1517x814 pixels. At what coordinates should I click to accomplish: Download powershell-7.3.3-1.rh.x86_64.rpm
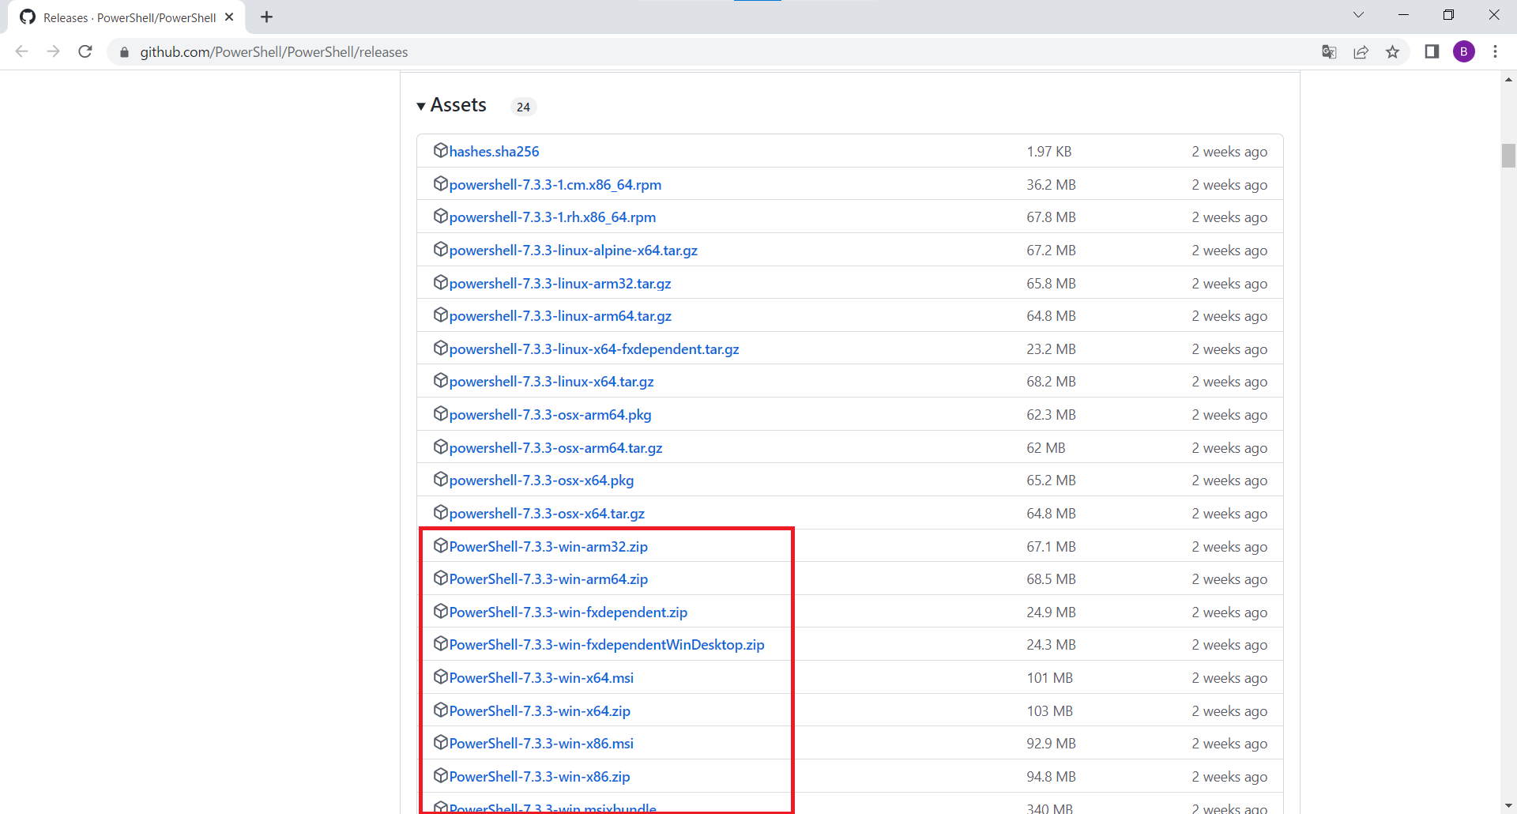[x=552, y=217]
